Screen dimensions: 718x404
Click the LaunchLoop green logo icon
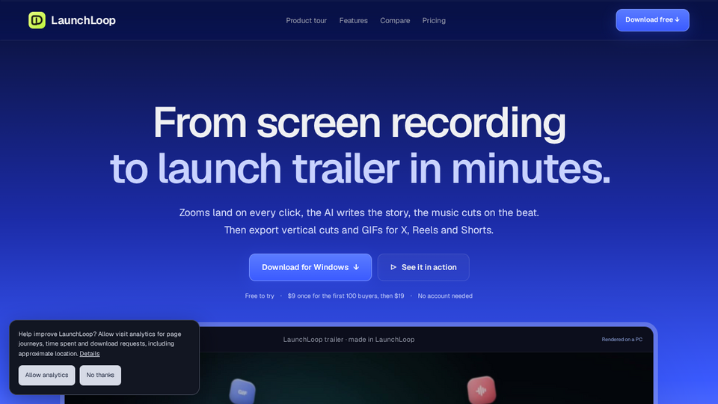[x=37, y=20]
